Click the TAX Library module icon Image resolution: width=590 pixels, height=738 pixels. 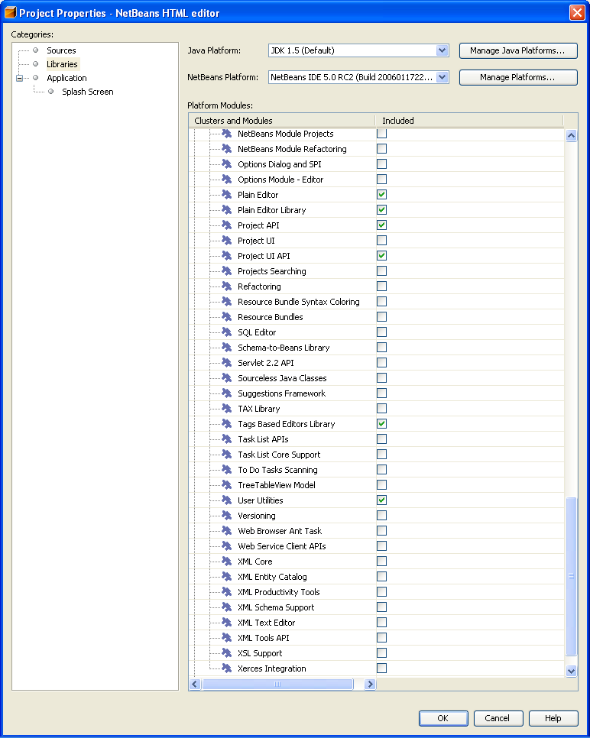tap(227, 409)
